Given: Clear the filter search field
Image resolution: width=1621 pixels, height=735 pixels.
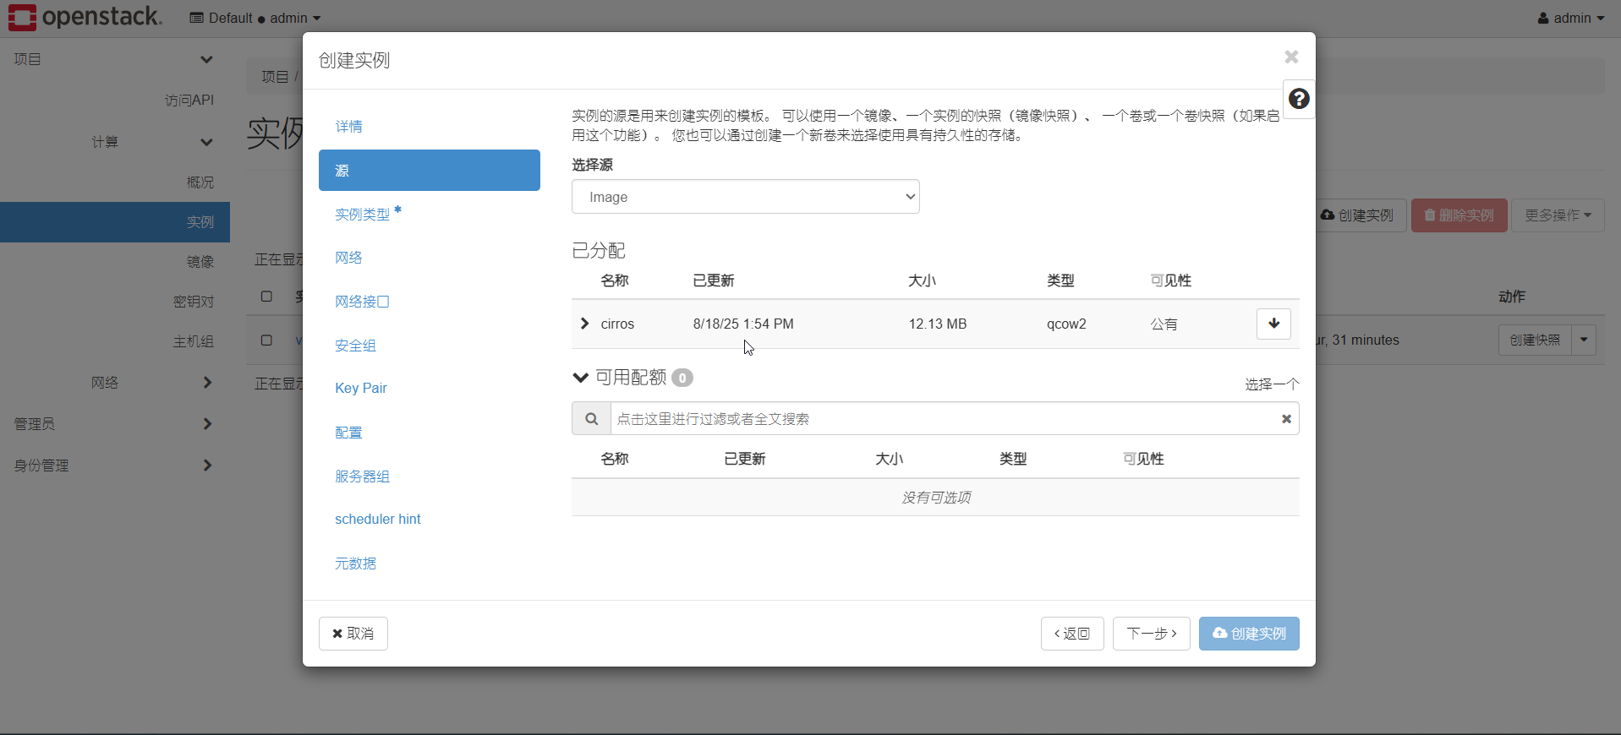Looking at the screenshot, I should tap(1286, 418).
